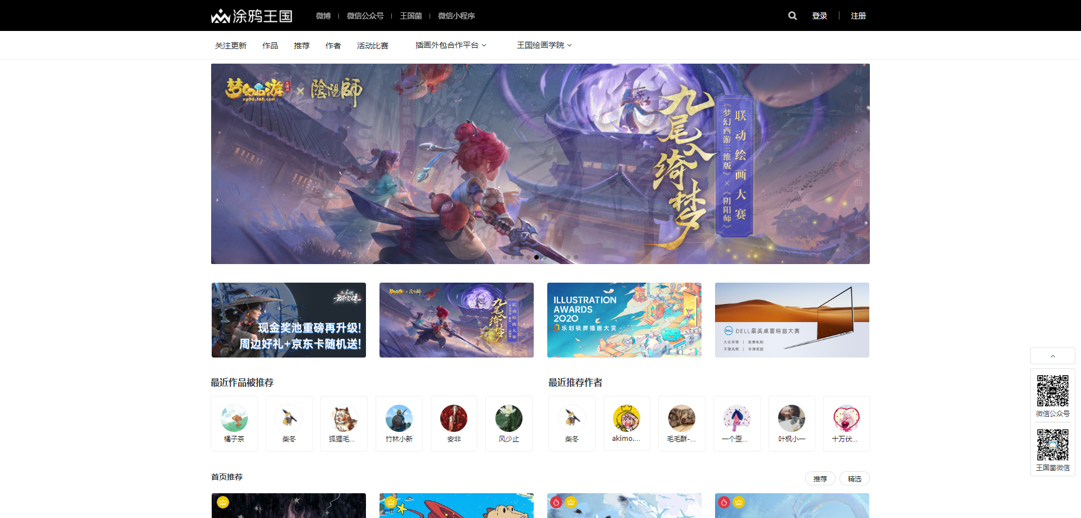Click the 最近作品被推荐 section heading
This screenshot has height=518, width=1081.
point(242,382)
